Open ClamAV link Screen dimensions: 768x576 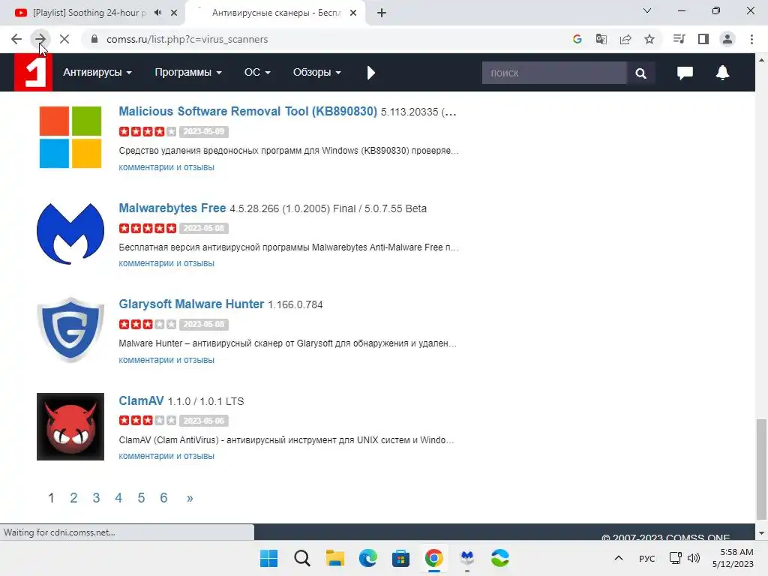click(141, 400)
